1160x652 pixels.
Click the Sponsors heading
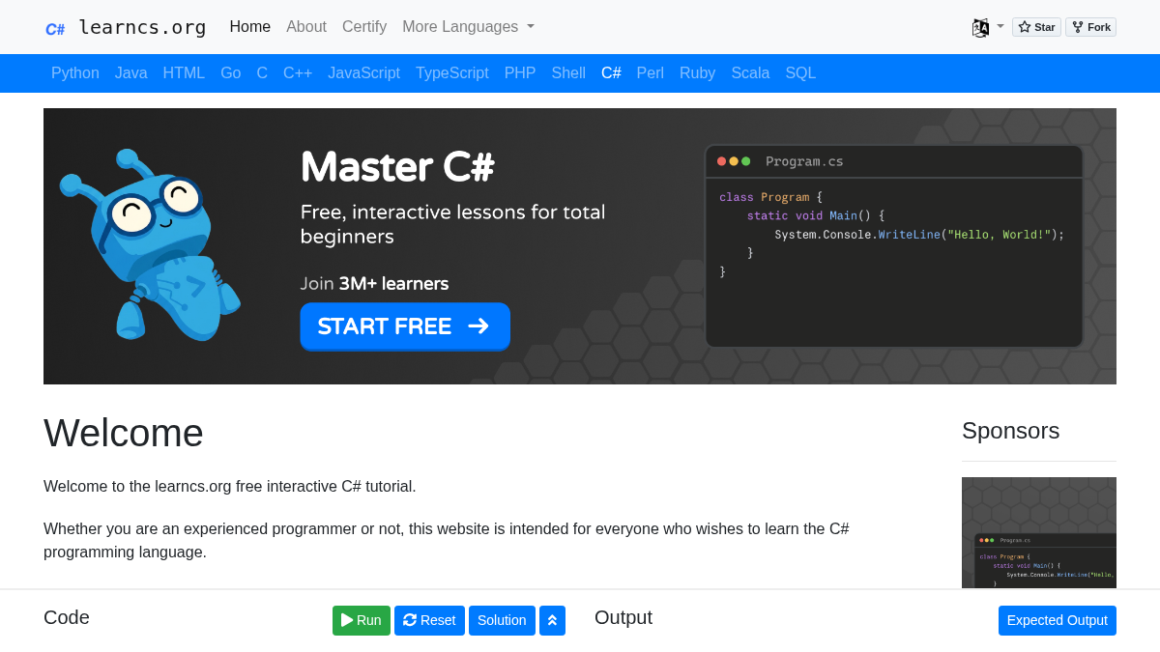coord(1011,431)
